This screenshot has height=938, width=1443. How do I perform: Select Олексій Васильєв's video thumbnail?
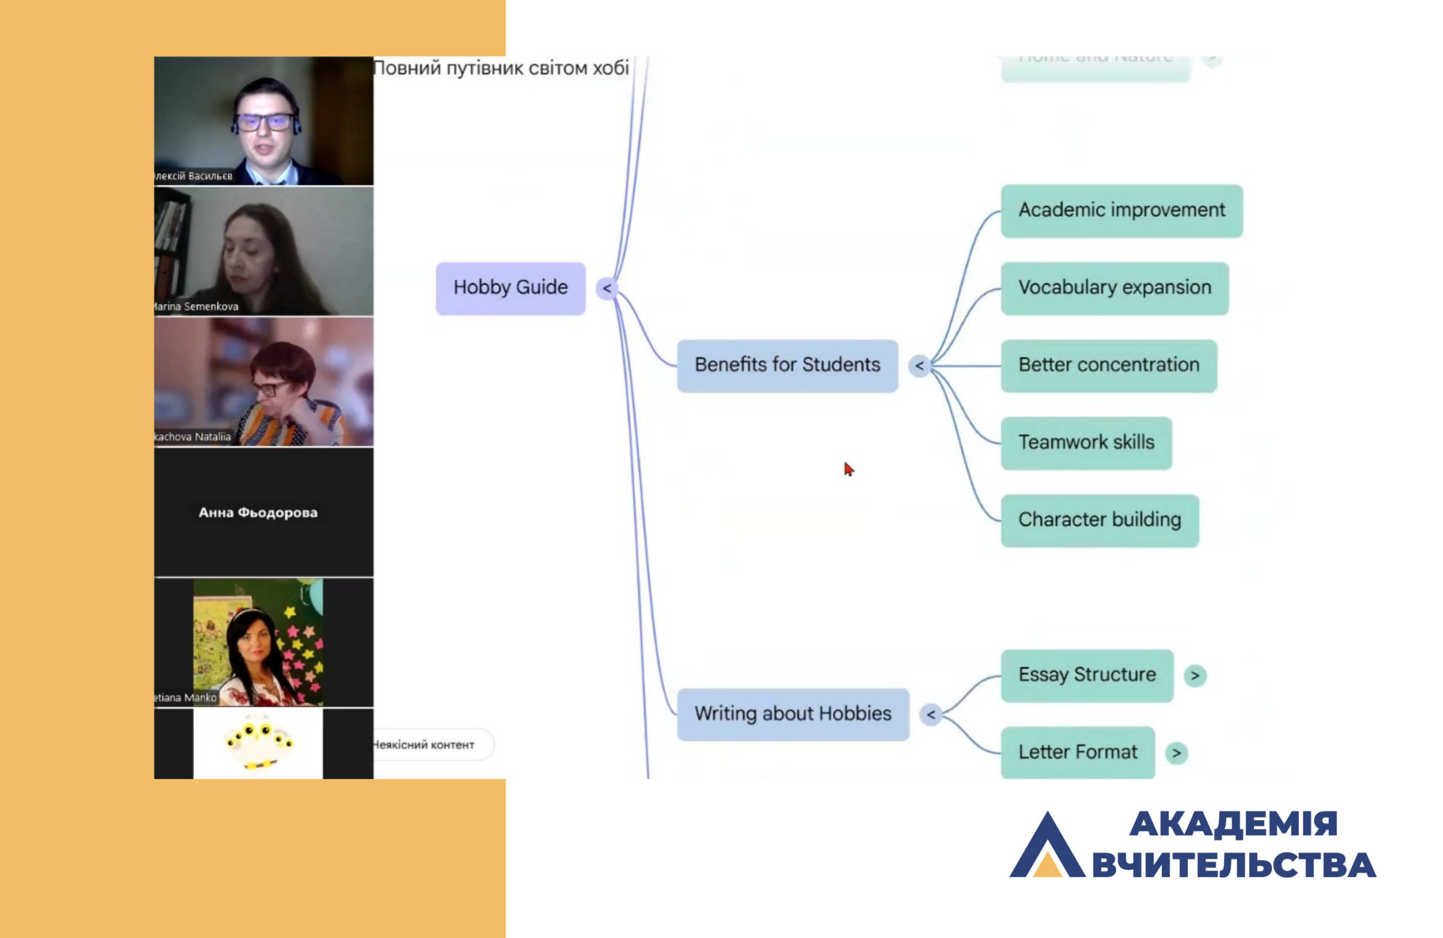pyautogui.click(x=263, y=121)
